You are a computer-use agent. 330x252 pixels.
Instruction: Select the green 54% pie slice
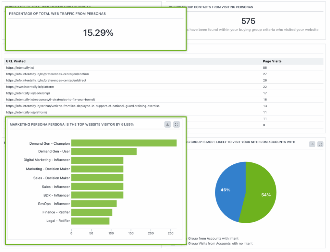262,195
